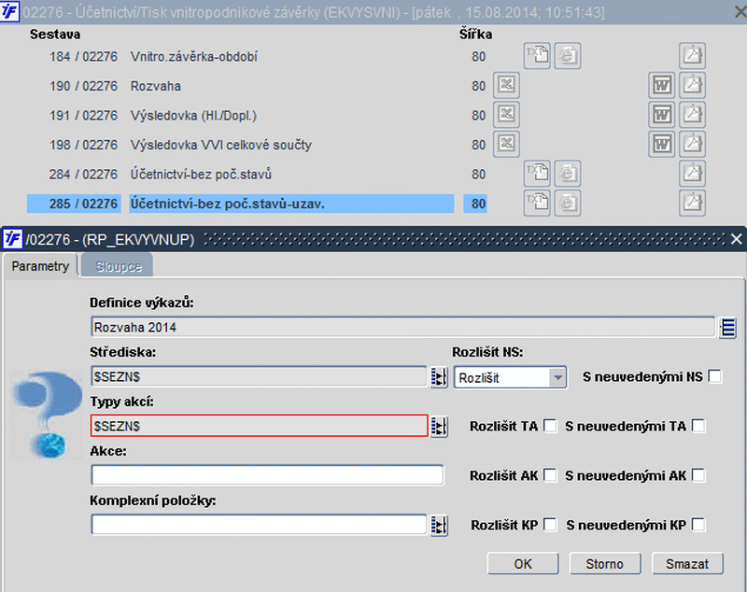Enable S neuvedenými NS checkbox
This screenshot has width=747, height=592.
[x=714, y=376]
